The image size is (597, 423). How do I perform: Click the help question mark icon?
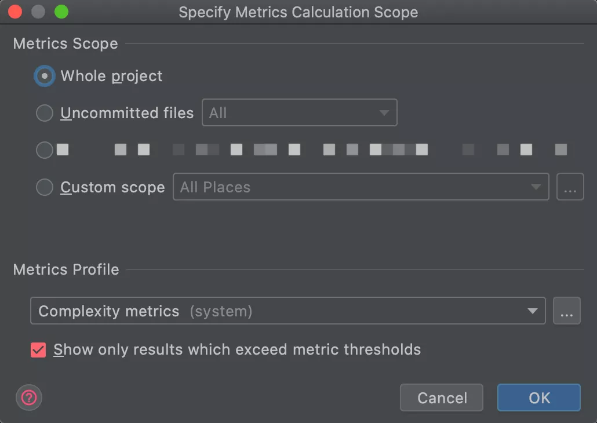(29, 398)
